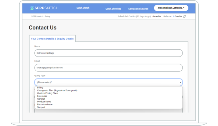
Task: Collapse the Query Type dropdown
Action: coord(108,82)
